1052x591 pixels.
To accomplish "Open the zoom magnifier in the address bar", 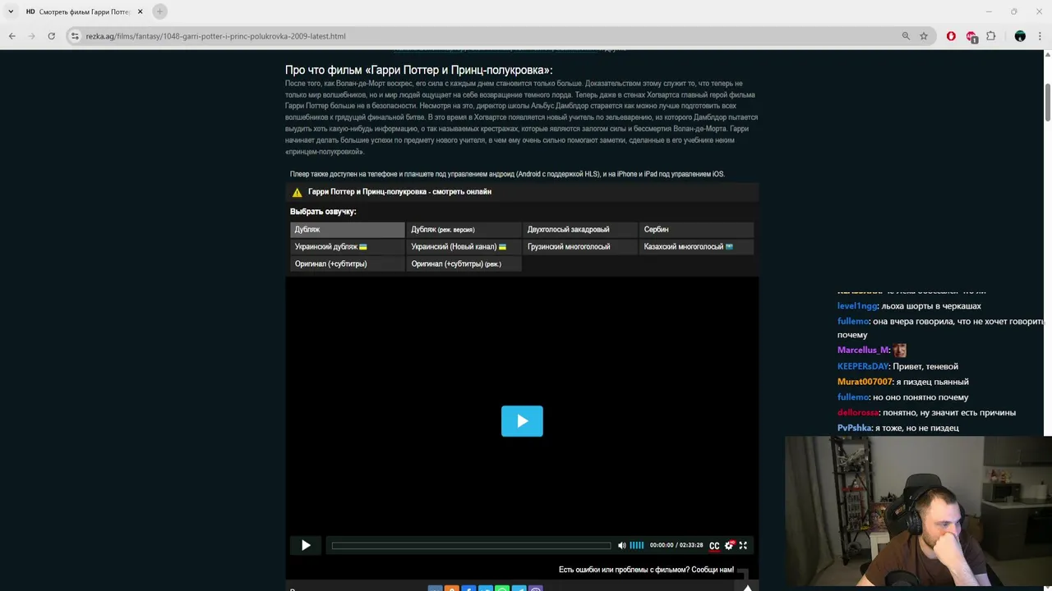I will (906, 36).
